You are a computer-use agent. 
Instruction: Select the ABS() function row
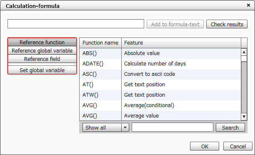point(160,53)
